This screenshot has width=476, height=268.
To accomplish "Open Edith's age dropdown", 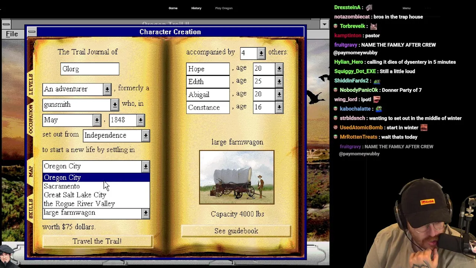I will [279, 82].
